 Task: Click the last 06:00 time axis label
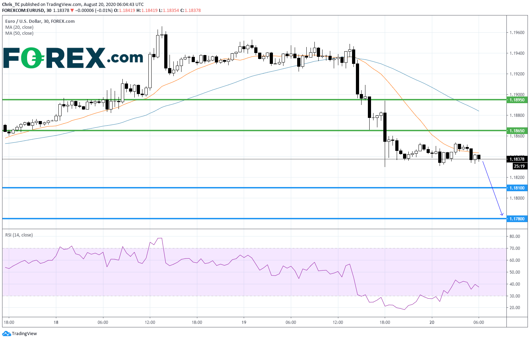pyautogui.click(x=479, y=322)
